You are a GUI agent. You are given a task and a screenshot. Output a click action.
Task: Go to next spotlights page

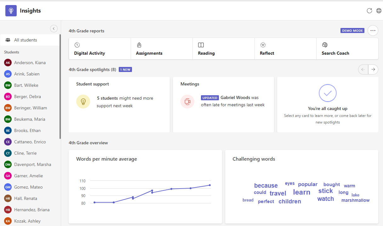pyautogui.click(x=373, y=69)
